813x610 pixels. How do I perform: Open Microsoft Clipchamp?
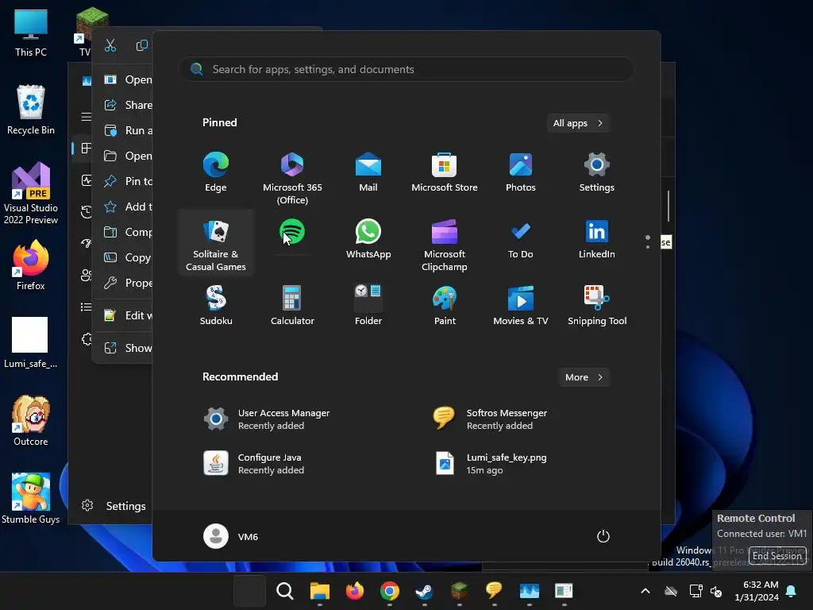tap(445, 244)
